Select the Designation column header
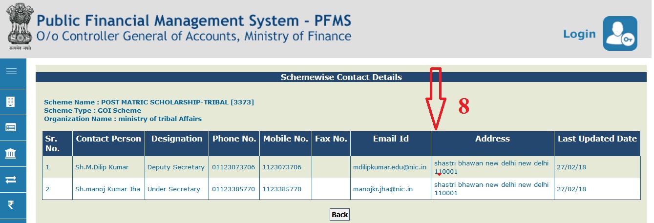 pos(177,139)
